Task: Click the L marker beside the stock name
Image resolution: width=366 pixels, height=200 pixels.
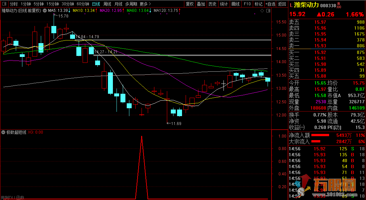Action: pos(291,5)
